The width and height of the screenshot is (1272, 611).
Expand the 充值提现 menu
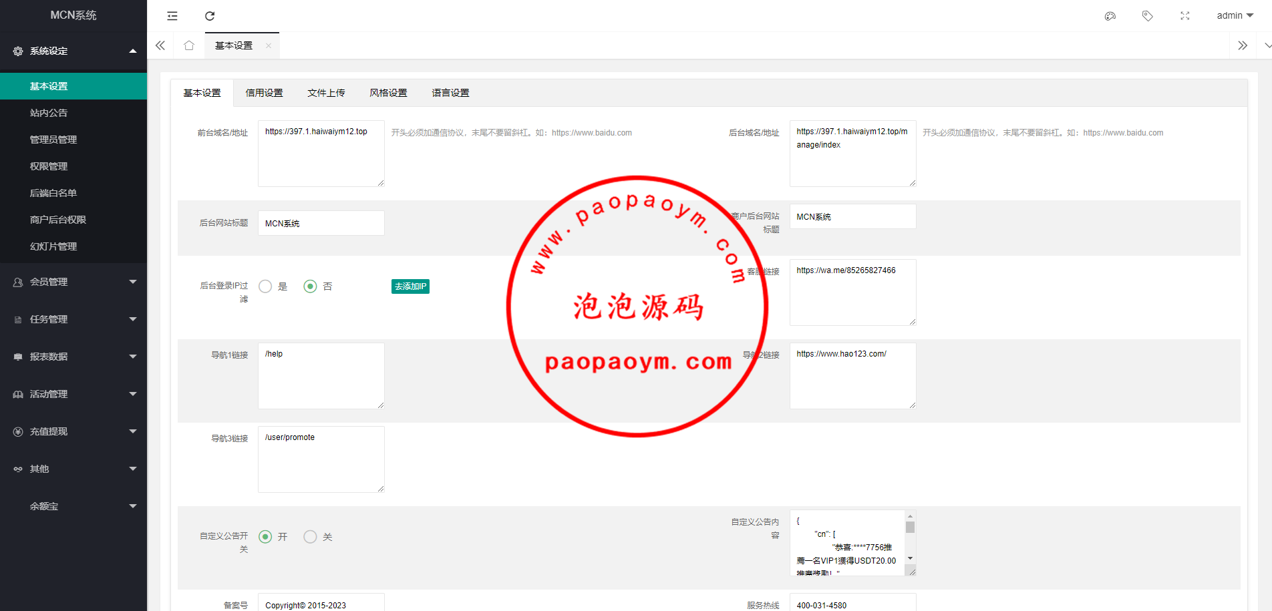(133, 431)
